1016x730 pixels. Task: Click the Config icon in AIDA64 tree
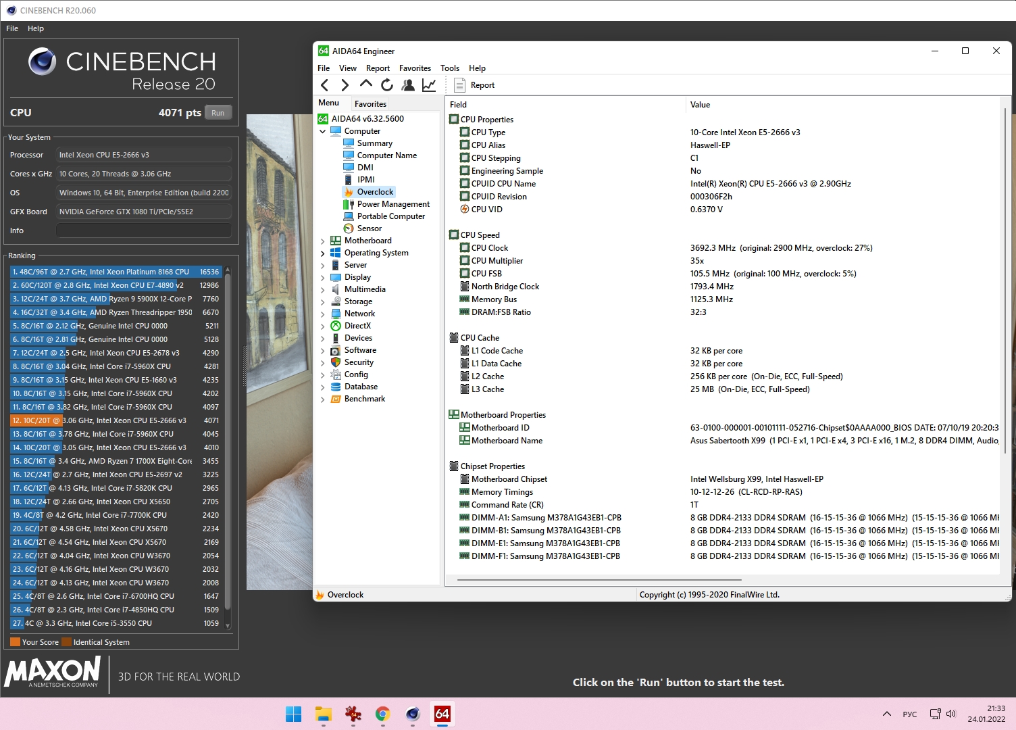(336, 374)
